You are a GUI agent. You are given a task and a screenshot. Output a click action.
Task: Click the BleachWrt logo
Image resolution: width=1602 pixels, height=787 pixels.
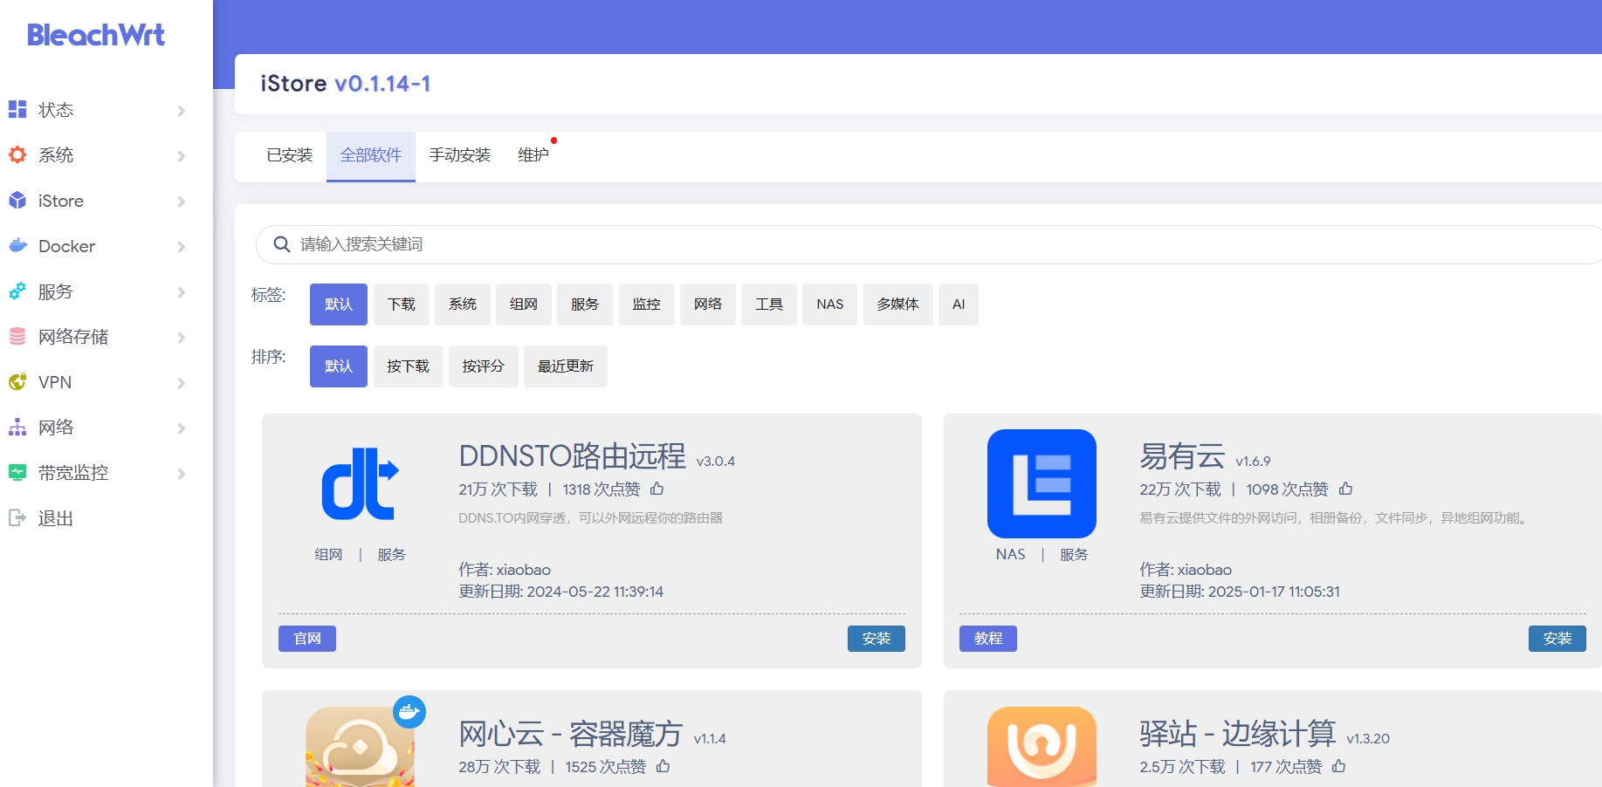point(96,35)
